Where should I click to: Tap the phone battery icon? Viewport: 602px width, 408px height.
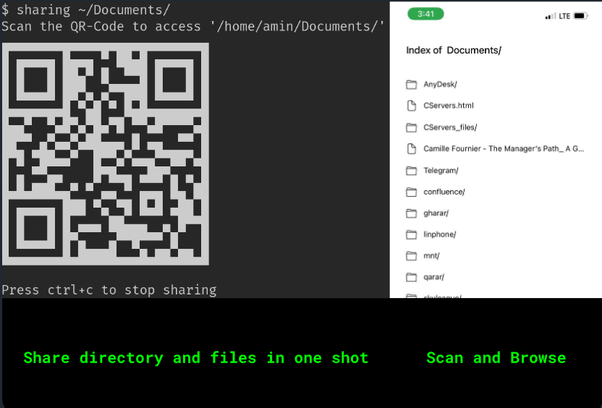pyautogui.click(x=580, y=16)
